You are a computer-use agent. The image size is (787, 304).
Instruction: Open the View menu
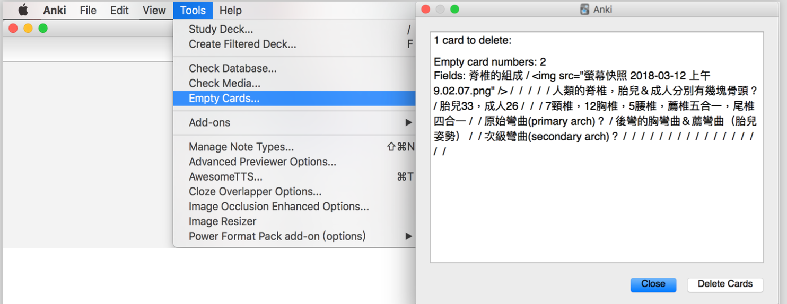pyautogui.click(x=154, y=10)
